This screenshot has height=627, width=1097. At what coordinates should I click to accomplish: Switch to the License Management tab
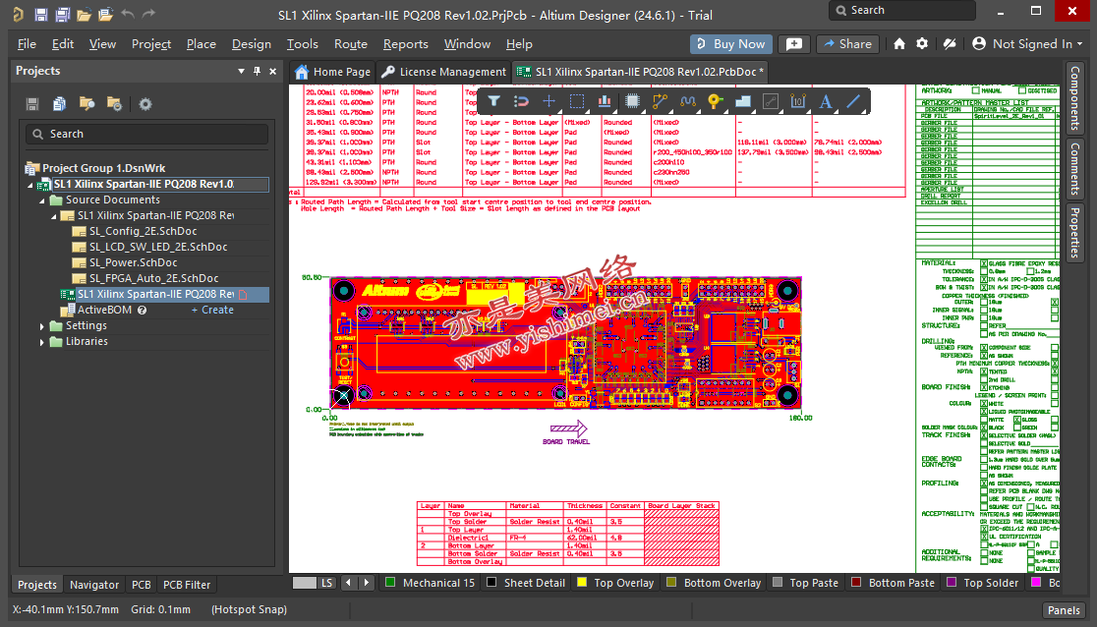pyautogui.click(x=443, y=72)
